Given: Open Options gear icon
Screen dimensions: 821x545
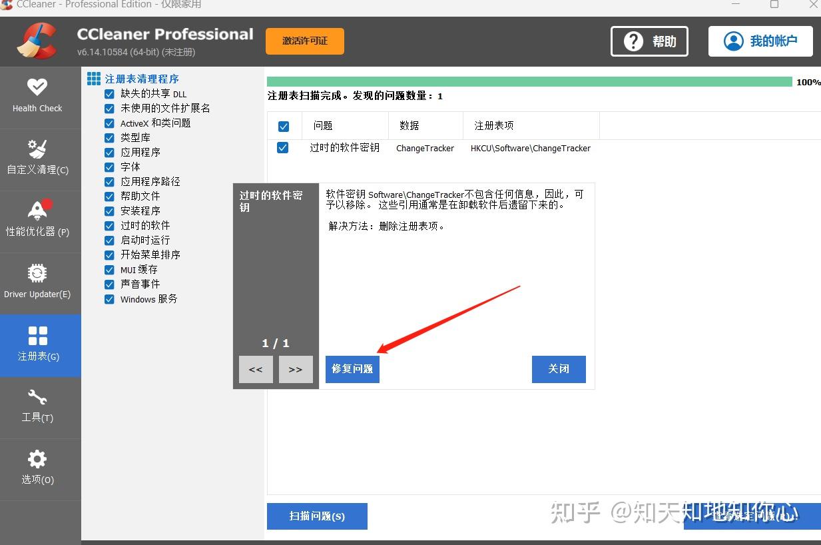Looking at the screenshot, I should point(37,459).
